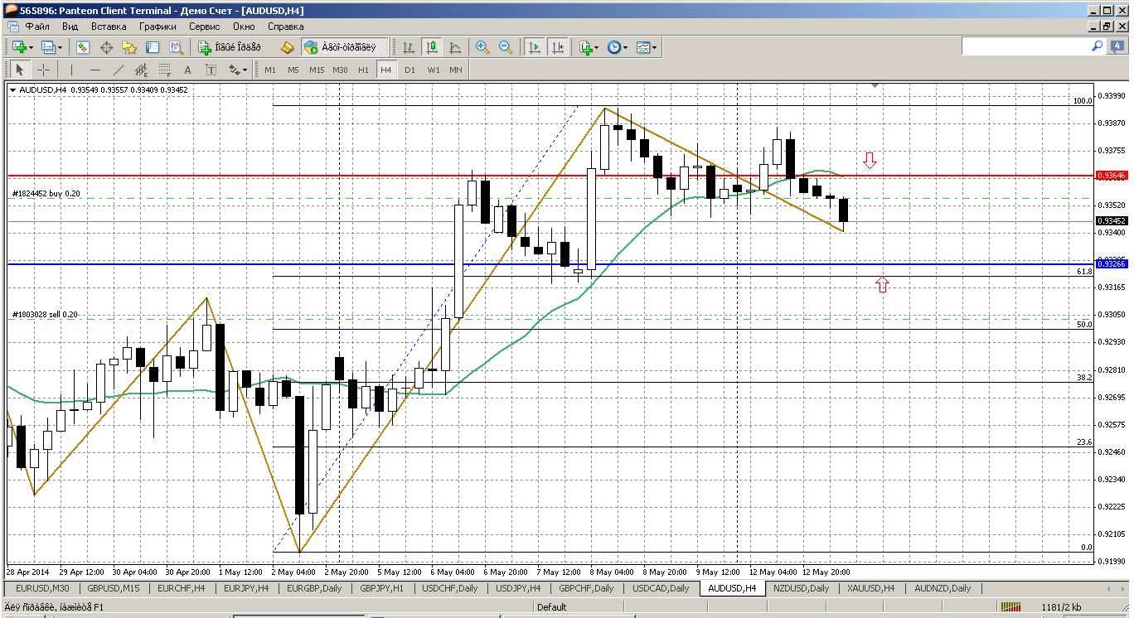
Task: Expand the Arrows objects dropdown
Action: pyautogui.click(x=245, y=70)
